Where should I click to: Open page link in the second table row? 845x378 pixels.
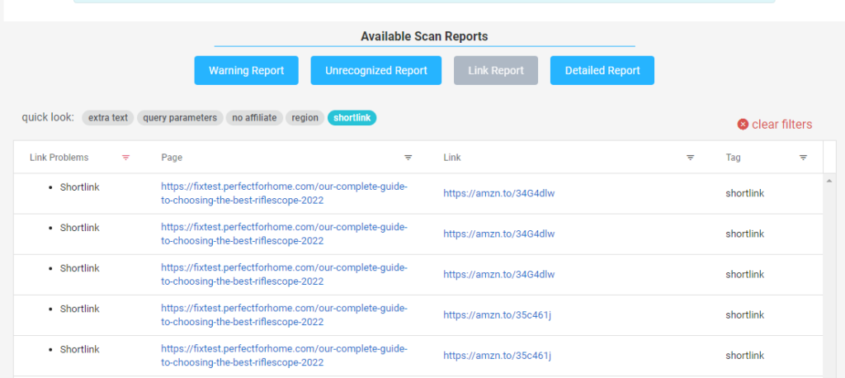(284, 234)
